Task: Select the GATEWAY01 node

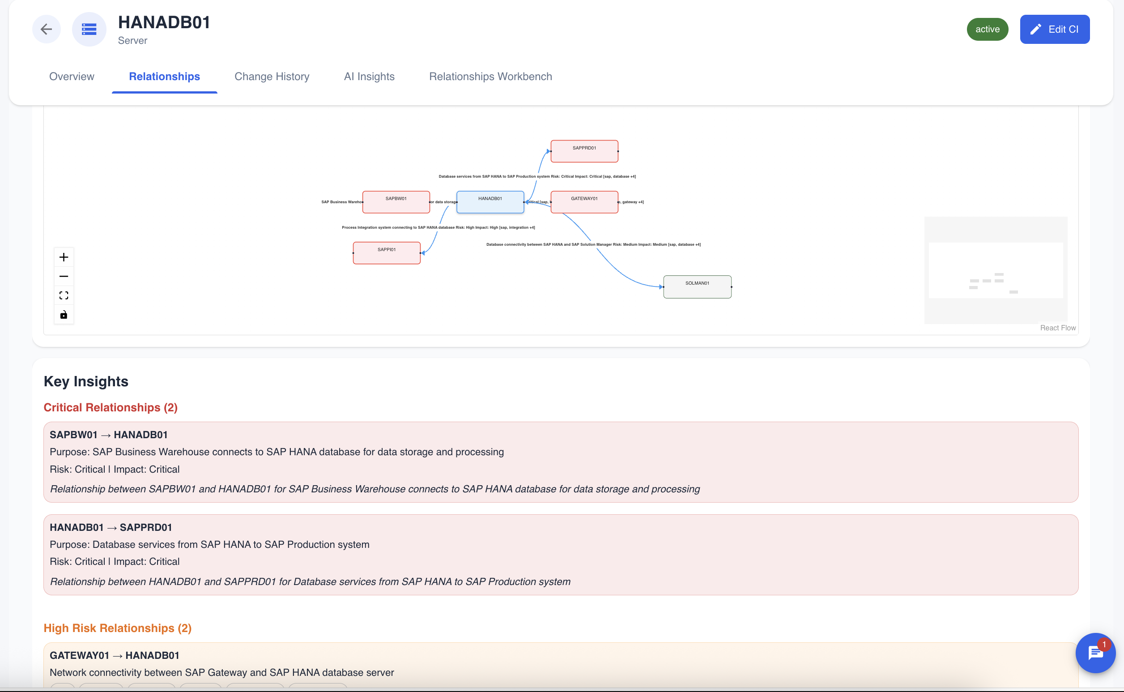Action: (x=584, y=201)
